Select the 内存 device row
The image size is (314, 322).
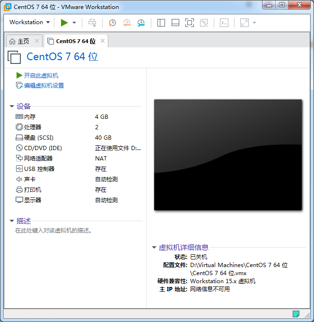pos(78,116)
